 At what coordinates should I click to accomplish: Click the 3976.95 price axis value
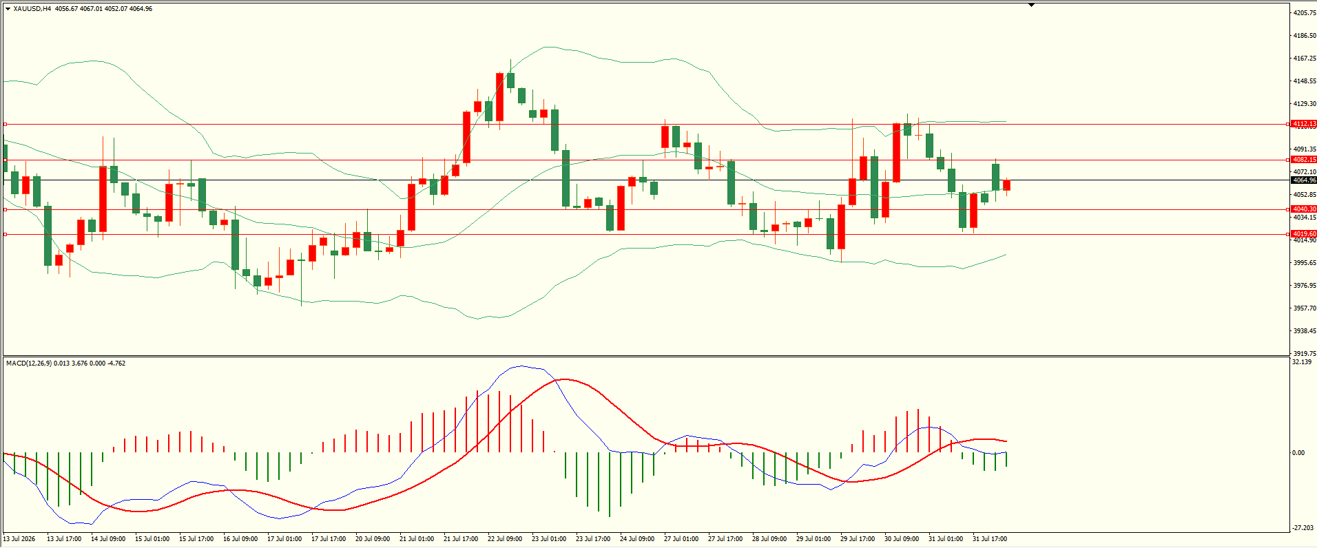point(1305,286)
